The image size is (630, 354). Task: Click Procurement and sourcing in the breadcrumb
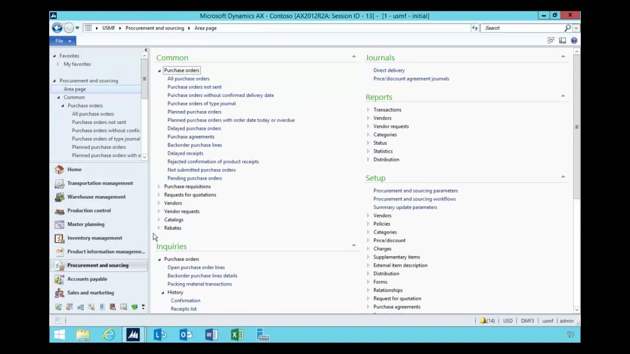(155, 28)
